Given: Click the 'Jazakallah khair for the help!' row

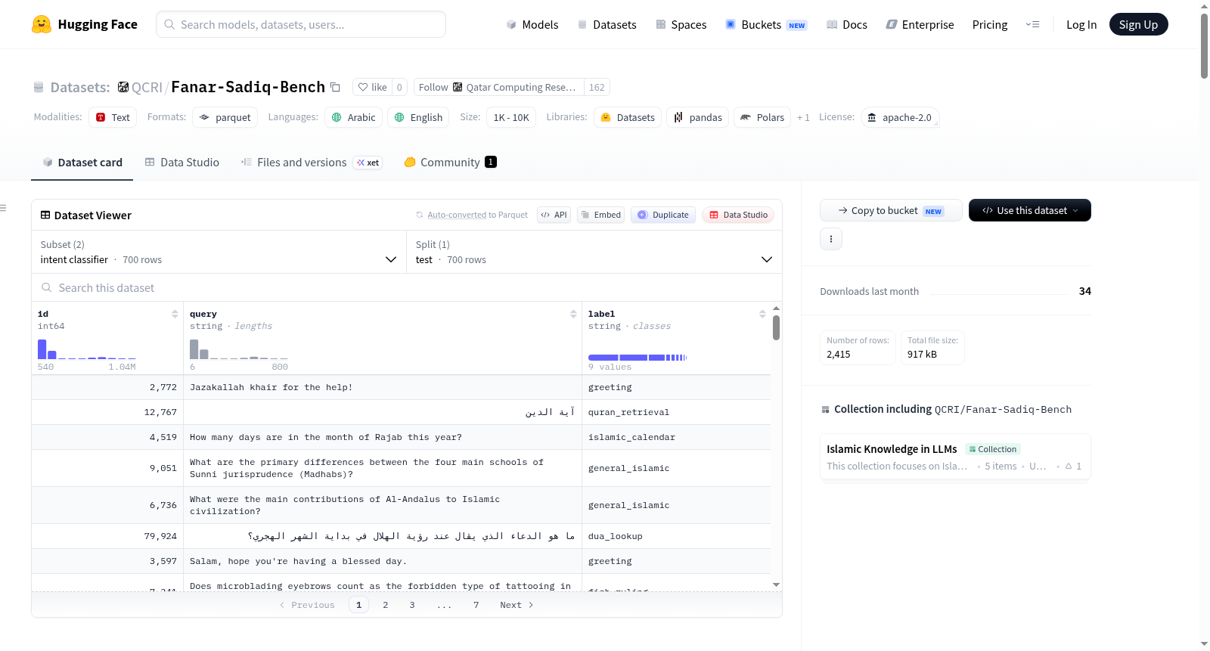Looking at the screenshot, I should click(x=401, y=387).
